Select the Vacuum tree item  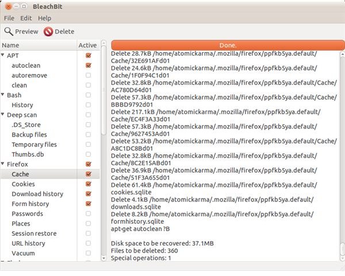(24, 253)
